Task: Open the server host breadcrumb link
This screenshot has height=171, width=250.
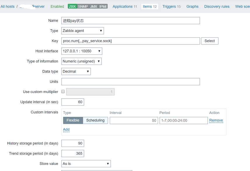Action: 32,6
